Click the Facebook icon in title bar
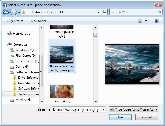This screenshot has width=165, height=126. (5, 5)
